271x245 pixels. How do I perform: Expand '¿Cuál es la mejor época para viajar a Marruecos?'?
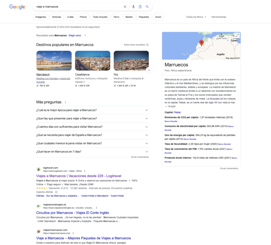[x=92, y=110]
